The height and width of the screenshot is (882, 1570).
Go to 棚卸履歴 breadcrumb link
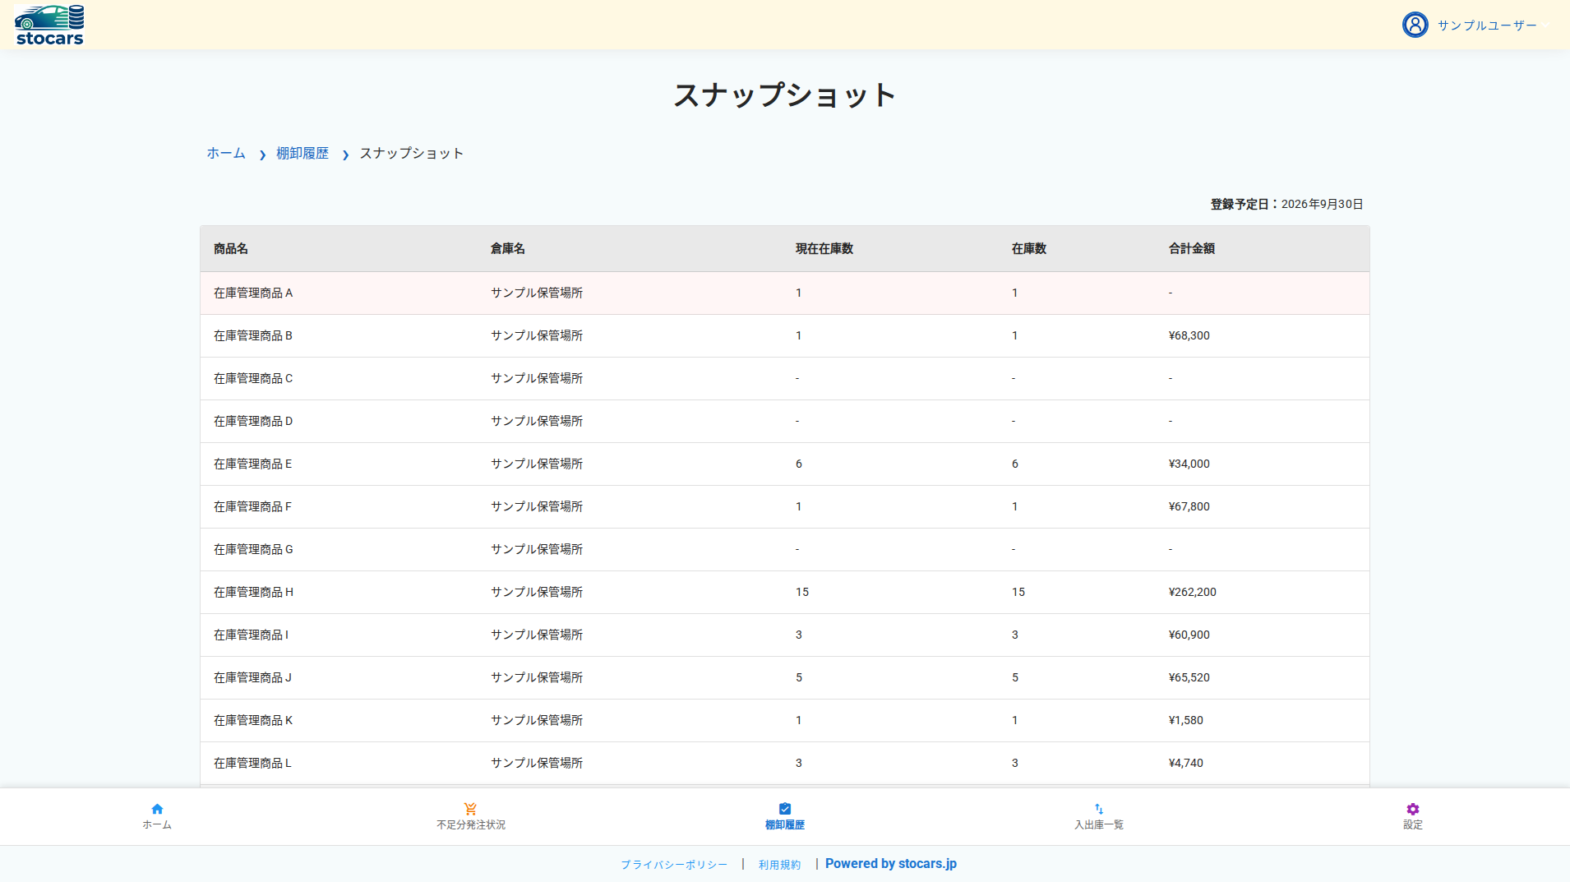coord(302,153)
